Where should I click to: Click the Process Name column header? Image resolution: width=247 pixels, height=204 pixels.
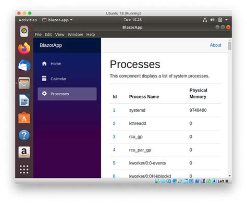tap(144, 97)
